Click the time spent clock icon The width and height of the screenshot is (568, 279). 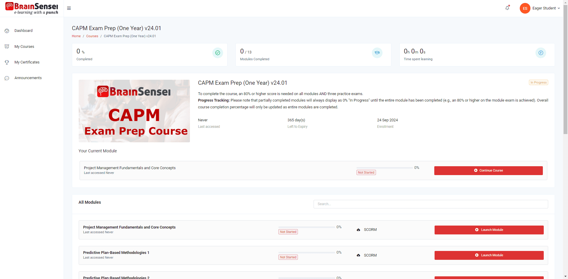[541, 53]
